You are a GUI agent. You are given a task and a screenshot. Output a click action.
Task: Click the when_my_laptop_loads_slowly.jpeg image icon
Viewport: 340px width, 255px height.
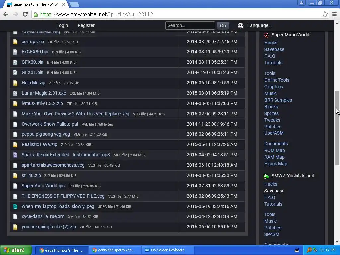15,207
